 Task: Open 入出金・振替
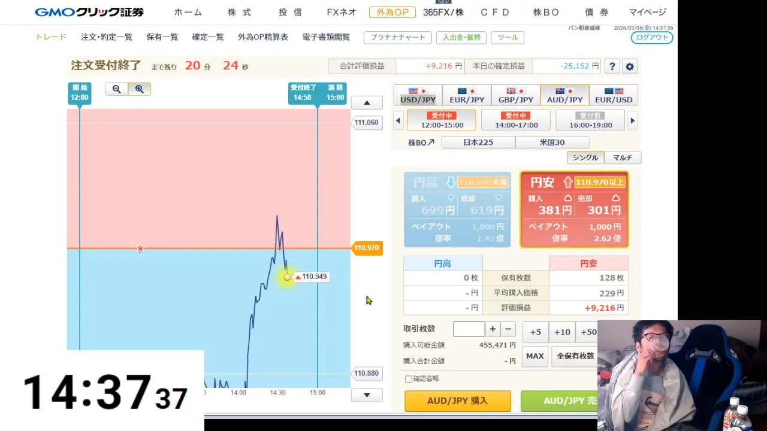click(x=461, y=37)
